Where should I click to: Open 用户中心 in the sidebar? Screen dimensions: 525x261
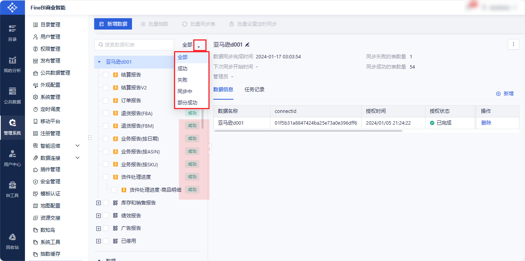12,158
